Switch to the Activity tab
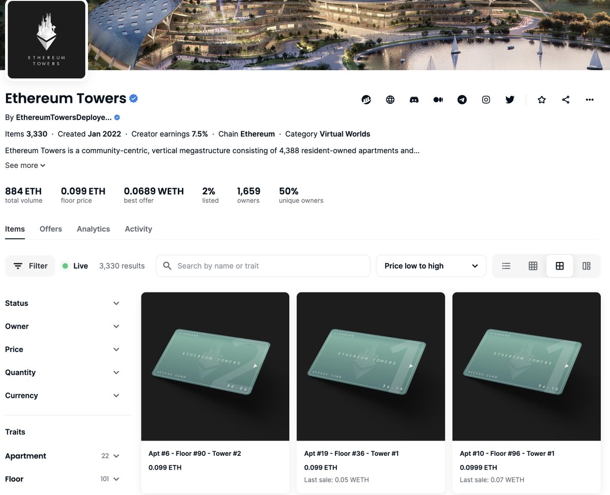The image size is (610, 495). tap(138, 229)
